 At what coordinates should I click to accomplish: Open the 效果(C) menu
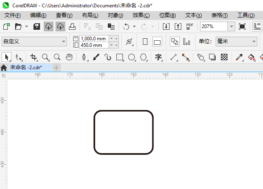click(x=141, y=15)
